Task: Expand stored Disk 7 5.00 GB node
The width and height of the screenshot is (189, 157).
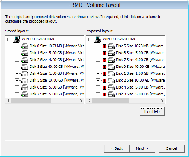Action: [17, 94]
